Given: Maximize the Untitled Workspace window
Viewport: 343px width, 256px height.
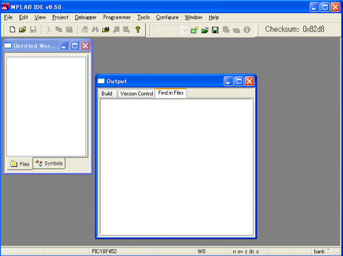Looking at the screenshot, I should (x=75, y=46).
